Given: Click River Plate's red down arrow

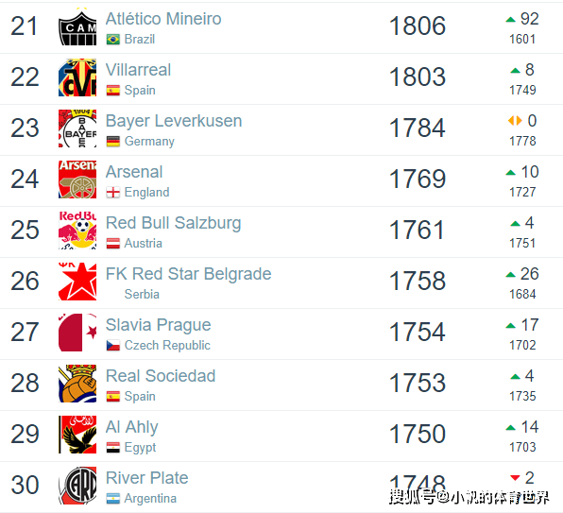Looking at the screenshot, I should tap(515, 478).
